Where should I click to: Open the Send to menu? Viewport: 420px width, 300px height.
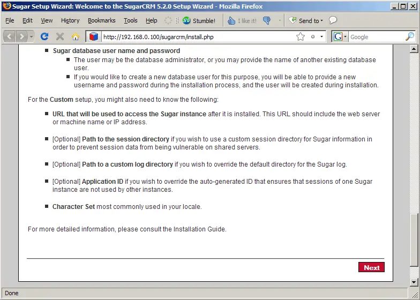click(305, 20)
